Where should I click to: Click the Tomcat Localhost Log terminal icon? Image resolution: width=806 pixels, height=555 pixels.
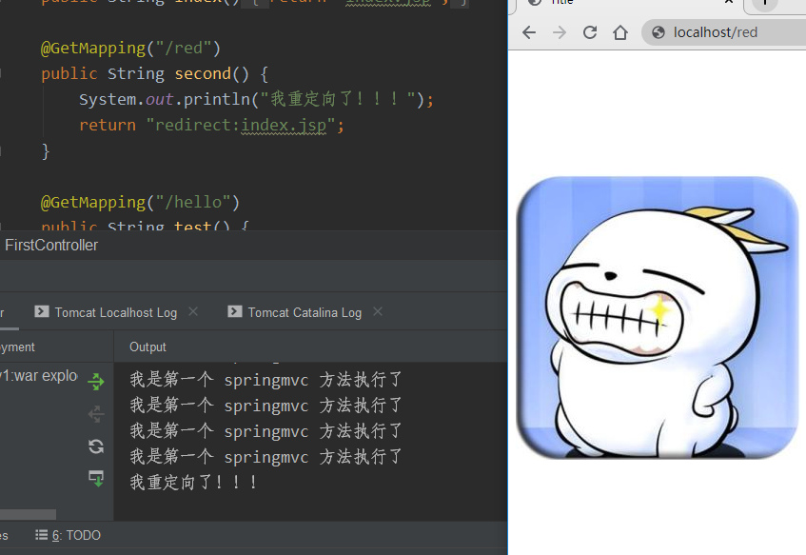coord(42,311)
